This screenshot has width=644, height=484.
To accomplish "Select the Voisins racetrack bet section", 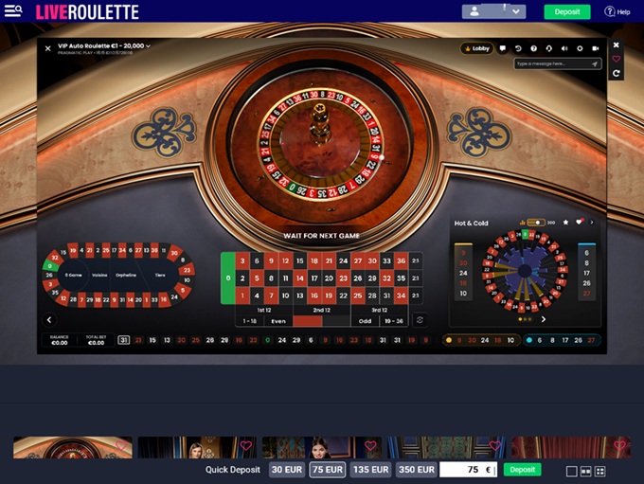I will pos(99,275).
